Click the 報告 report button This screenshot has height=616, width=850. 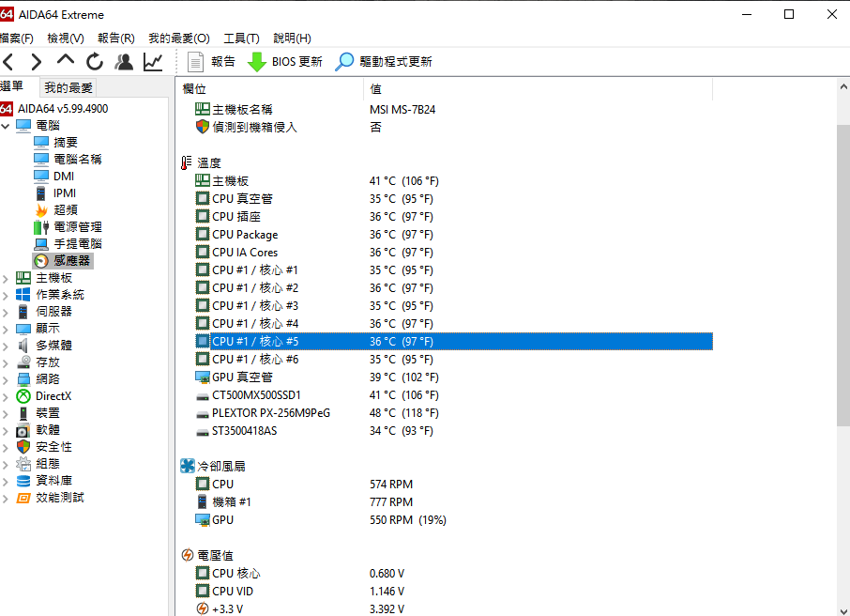coord(211,62)
